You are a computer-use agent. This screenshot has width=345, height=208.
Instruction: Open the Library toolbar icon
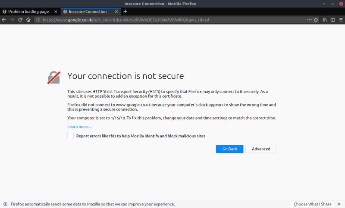[x=325, y=20]
